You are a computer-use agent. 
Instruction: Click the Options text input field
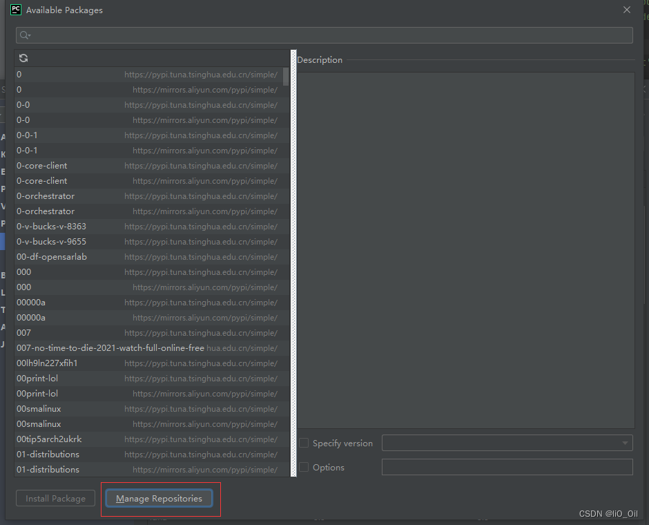point(507,467)
